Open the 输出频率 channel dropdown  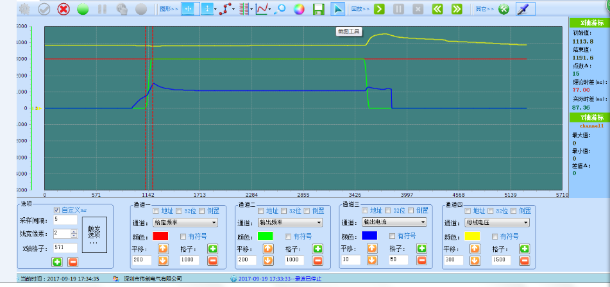290,222
